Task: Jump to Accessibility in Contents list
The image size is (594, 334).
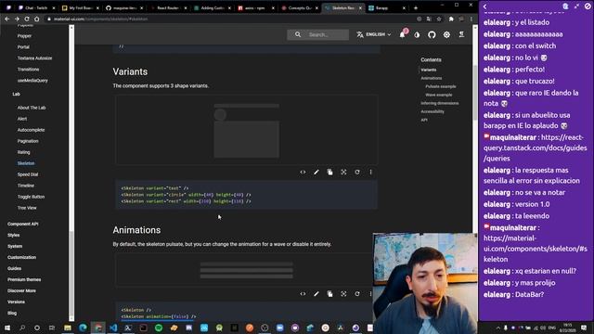Action: pyautogui.click(x=433, y=111)
